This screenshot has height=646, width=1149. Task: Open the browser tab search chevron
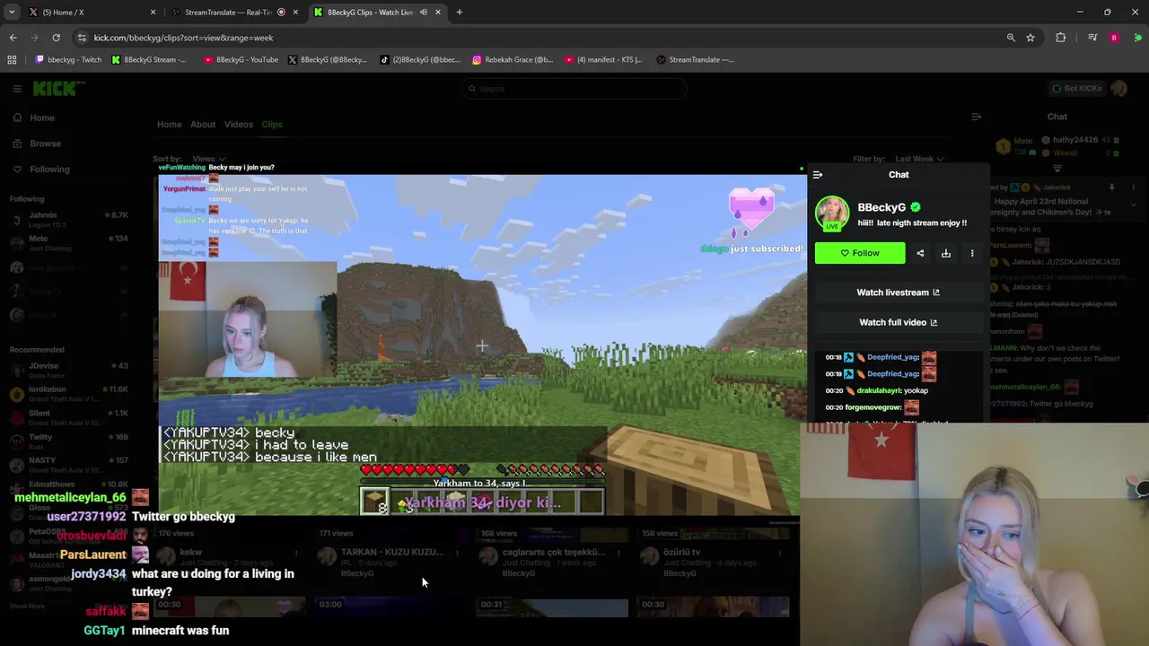click(x=12, y=13)
